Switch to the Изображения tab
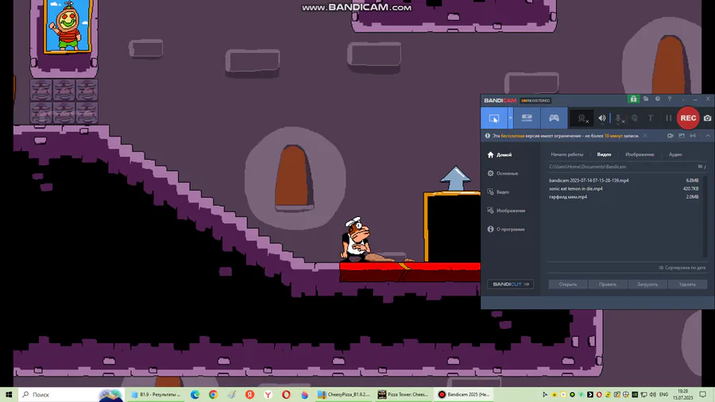 coord(640,154)
